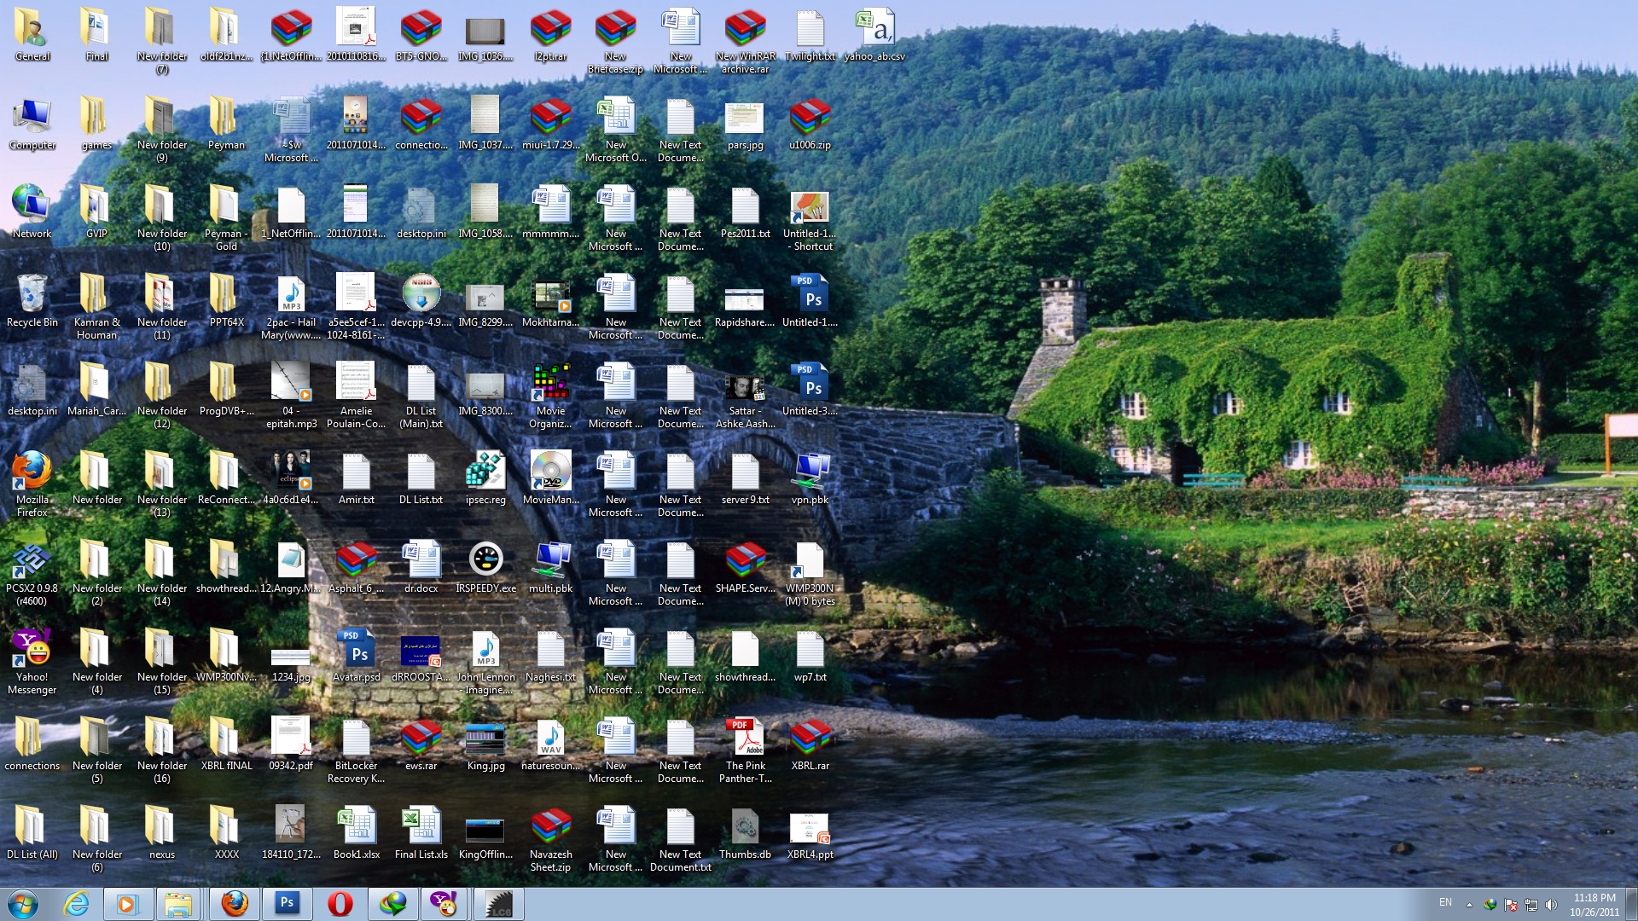The image size is (1638, 921).
Task: Select the XBRL4.ppt presentation icon
Action: pyautogui.click(x=810, y=833)
